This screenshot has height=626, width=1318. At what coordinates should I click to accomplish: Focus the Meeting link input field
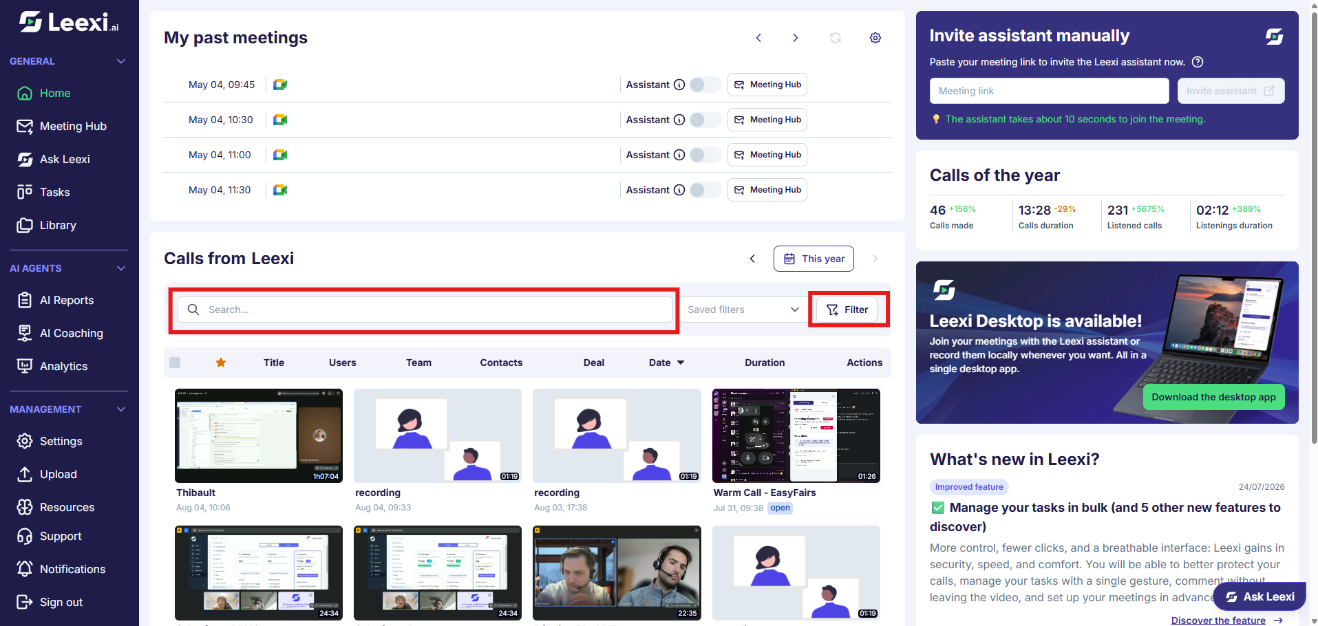point(1049,91)
